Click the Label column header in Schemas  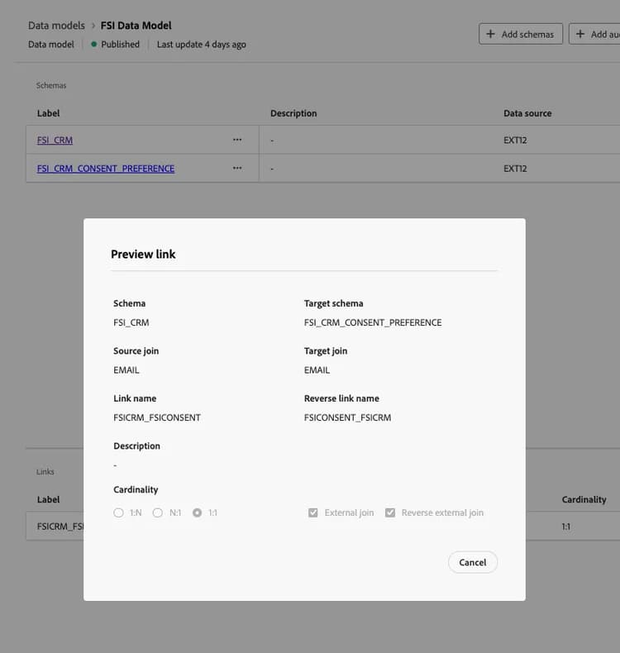[x=49, y=113]
